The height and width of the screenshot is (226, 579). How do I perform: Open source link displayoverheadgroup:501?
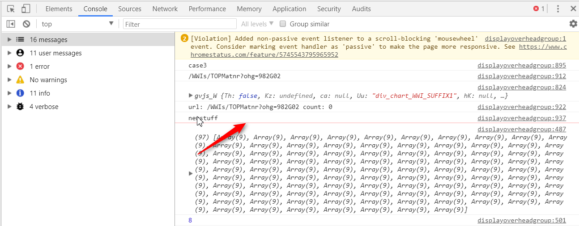tap(522, 221)
